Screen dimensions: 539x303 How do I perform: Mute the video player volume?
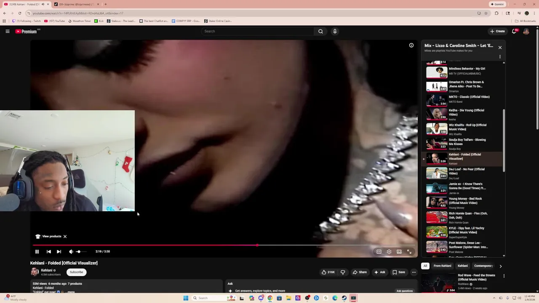tap(71, 252)
